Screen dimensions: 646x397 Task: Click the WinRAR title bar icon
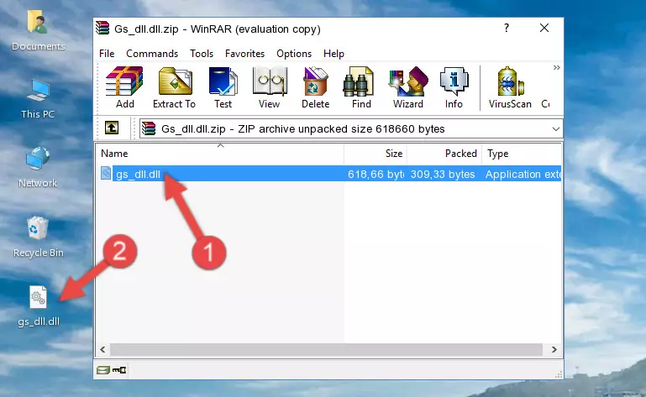click(102, 28)
